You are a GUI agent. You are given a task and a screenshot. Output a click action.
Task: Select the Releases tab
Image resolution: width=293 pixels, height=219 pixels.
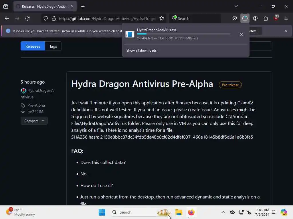pyautogui.click(x=33, y=46)
